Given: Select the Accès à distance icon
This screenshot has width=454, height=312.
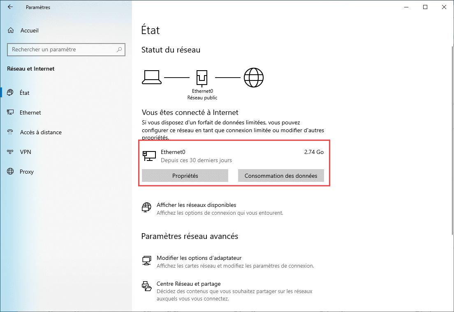Looking at the screenshot, I should point(10,132).
